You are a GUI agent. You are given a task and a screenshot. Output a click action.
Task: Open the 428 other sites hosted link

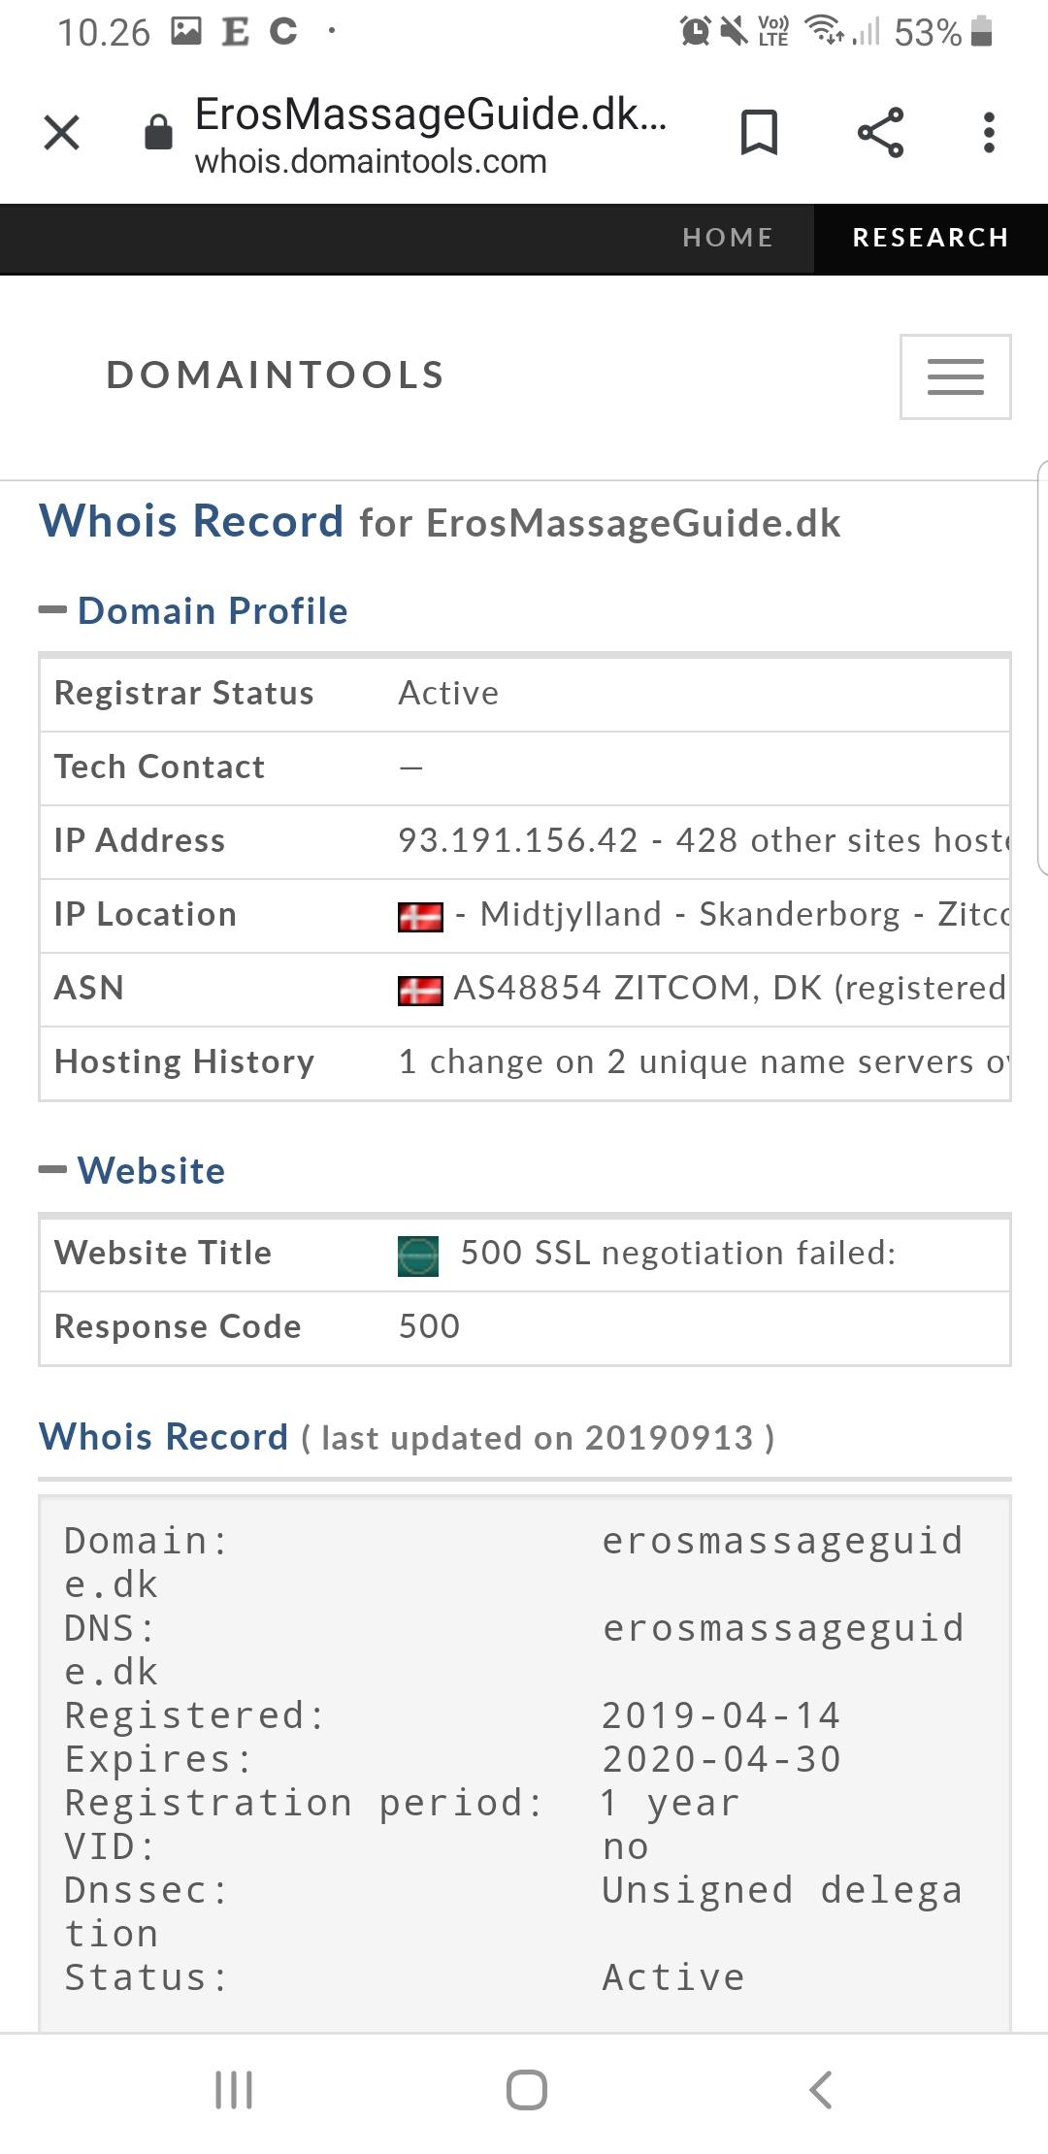pos(842,840)
